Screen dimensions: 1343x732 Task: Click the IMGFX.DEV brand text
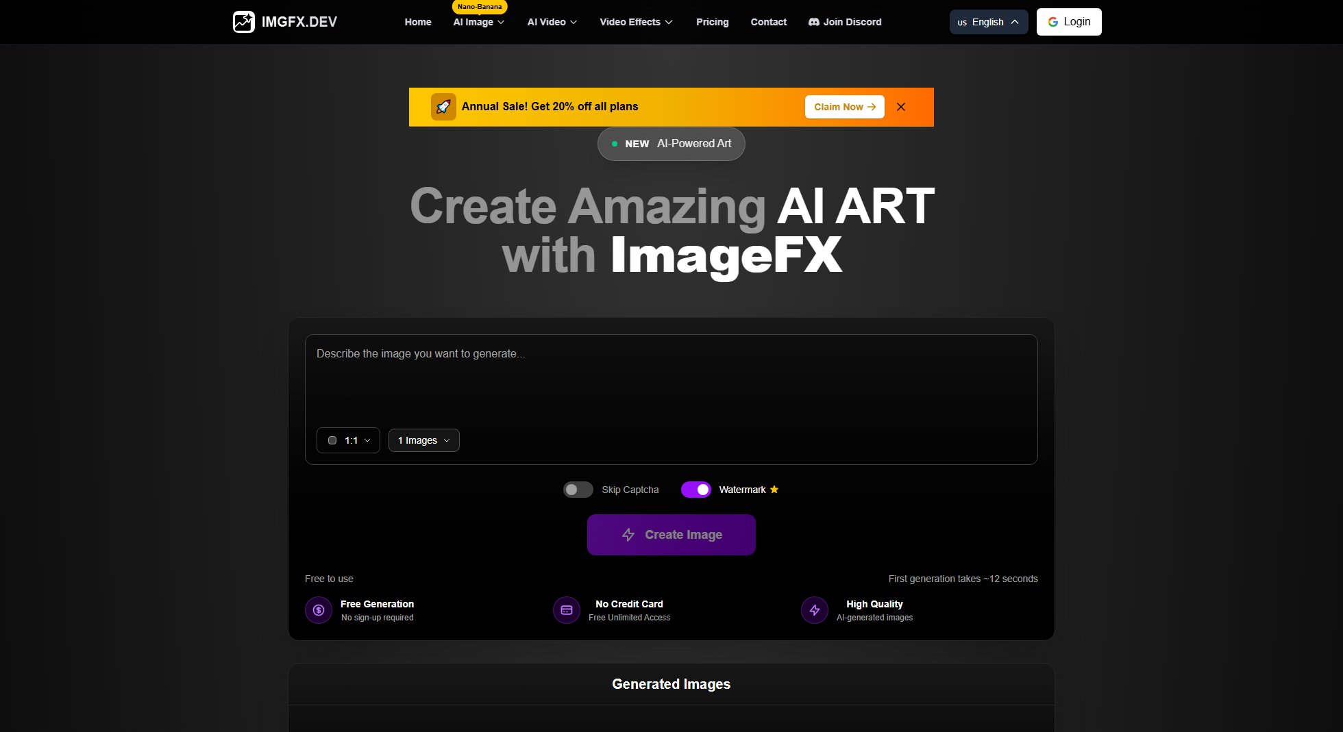[x=299, y=22]
